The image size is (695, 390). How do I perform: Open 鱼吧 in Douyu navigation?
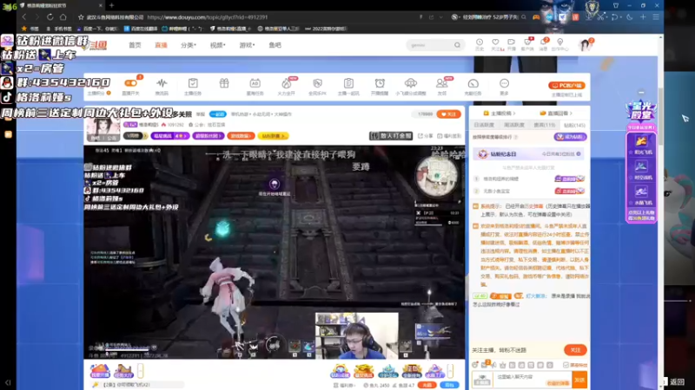pyautogui.click(x=275, y=45)
